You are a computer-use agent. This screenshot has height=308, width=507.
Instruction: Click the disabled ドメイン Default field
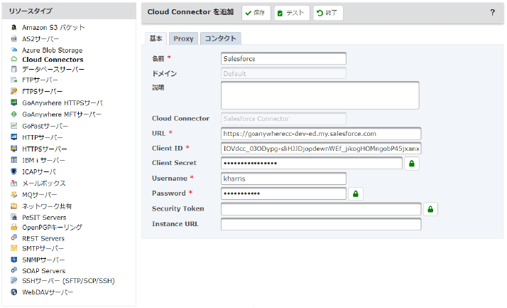click(283, 73)
